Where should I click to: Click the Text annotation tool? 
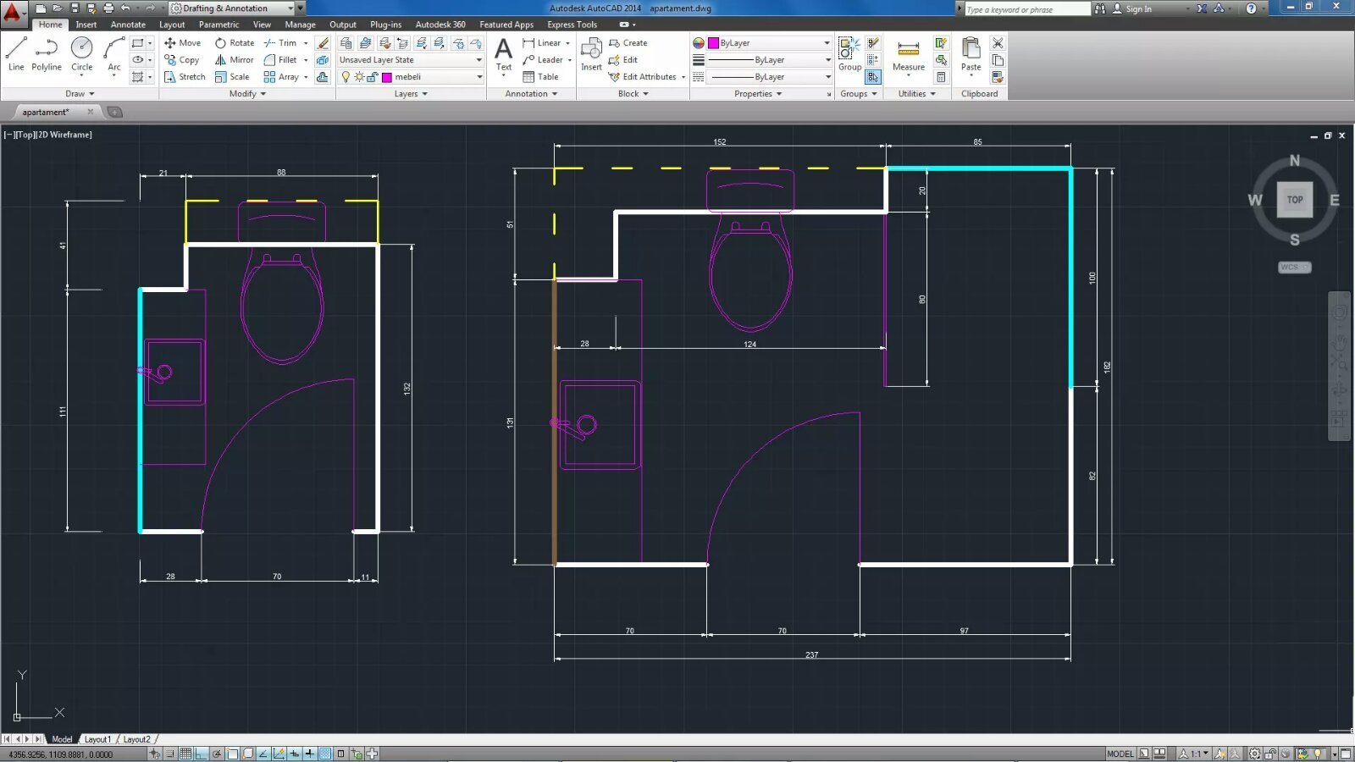(x=503, y=54)
